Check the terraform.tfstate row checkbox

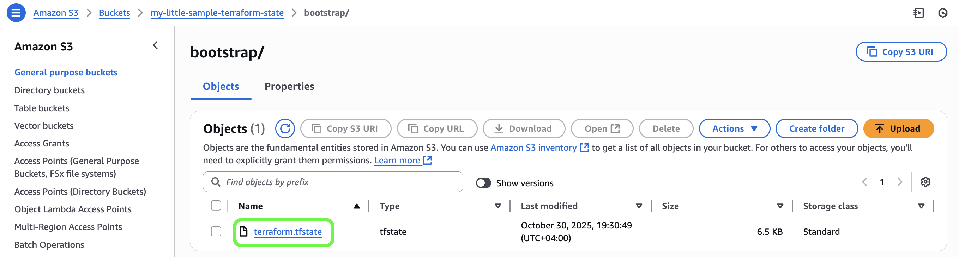click(216, 231)
